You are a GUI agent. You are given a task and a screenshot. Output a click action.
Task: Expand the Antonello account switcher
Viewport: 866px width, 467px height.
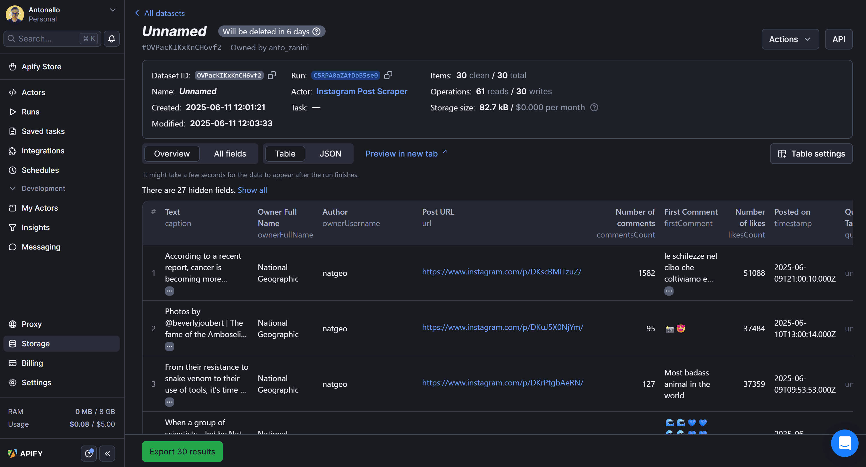(113, 10)
